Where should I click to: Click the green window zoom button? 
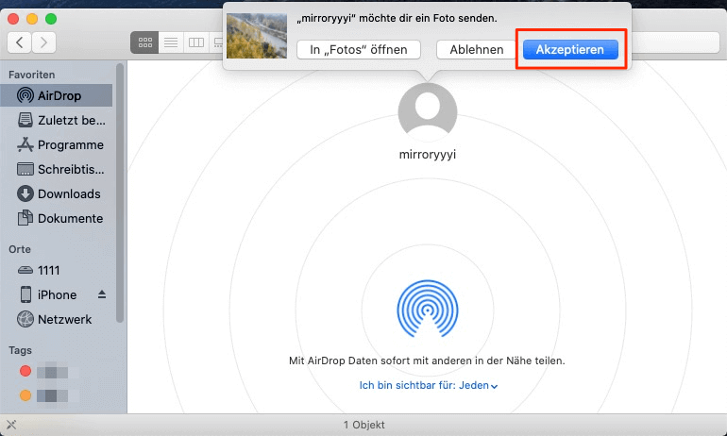pyautogui.click(x=51, y=19)
